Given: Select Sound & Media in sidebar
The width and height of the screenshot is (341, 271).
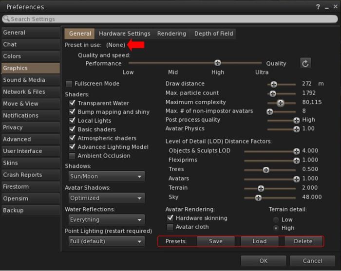Looking at the screenshot, I should pos(24,80).
